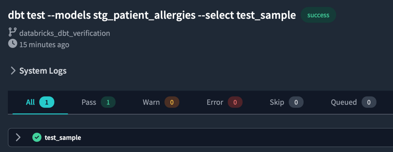Image resolution: width=393 pixels, height=152 pixels.
Task: Select the Warn tab
Action: 161,103
